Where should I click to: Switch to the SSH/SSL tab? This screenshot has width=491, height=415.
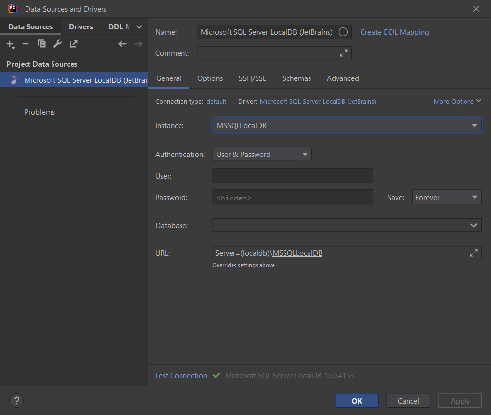[x=253, y=78]
